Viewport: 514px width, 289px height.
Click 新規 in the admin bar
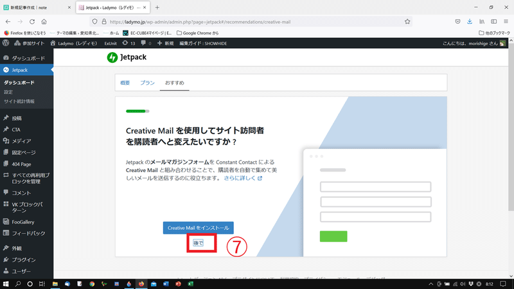tap(166, 43)
